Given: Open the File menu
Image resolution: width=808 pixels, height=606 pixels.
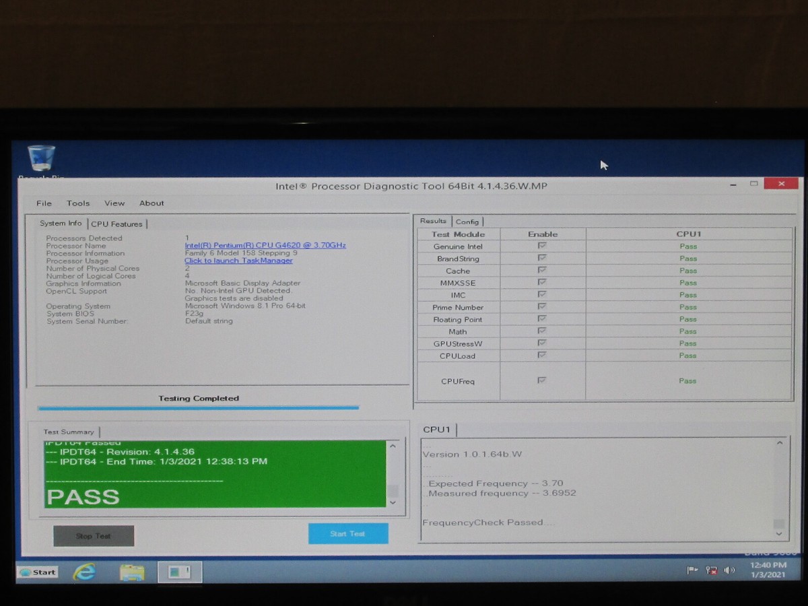Looking at the screenshot, I should point(43,203).
